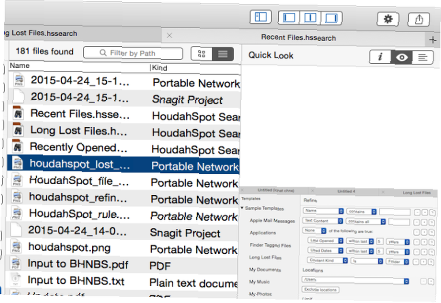This screenshot has width=441, height=303.
Task: Click the PNG icon beside houdahspot_refin…
Action: point(17,196)
